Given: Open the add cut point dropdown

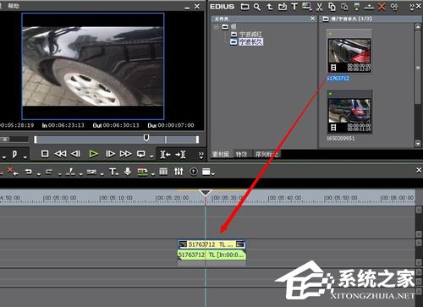Looking at the screenshot, I should pyautogui.click(x=80, y=174).
